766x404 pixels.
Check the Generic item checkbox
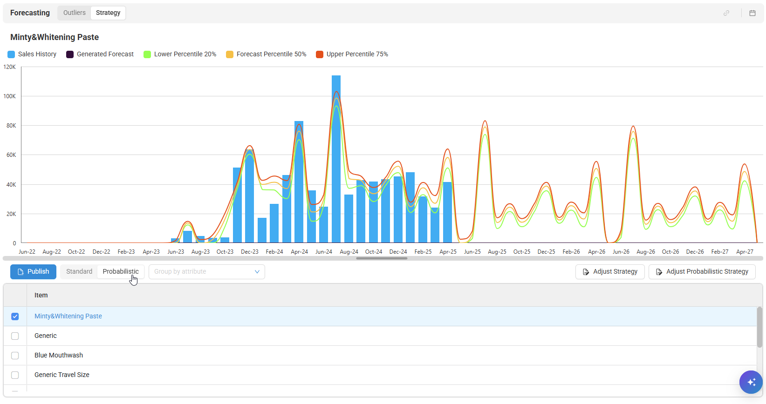[x=15, y=336]
